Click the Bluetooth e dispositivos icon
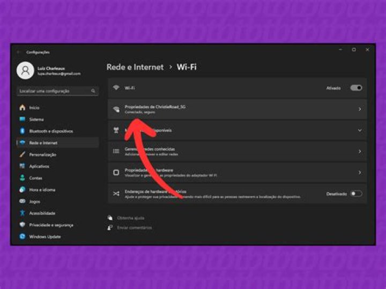The height and width of the screenshot is (289, 386). (x=22, y=131)
